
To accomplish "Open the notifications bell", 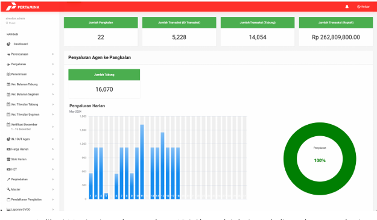I will pos(347,7).
